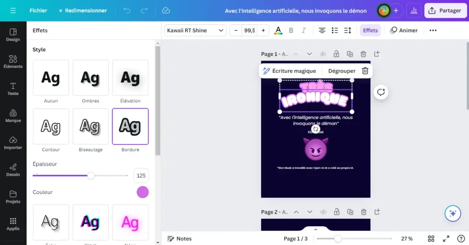Add a collaborator with the plus icon
The height and width of the screenshot is (245, 469).
396,11
